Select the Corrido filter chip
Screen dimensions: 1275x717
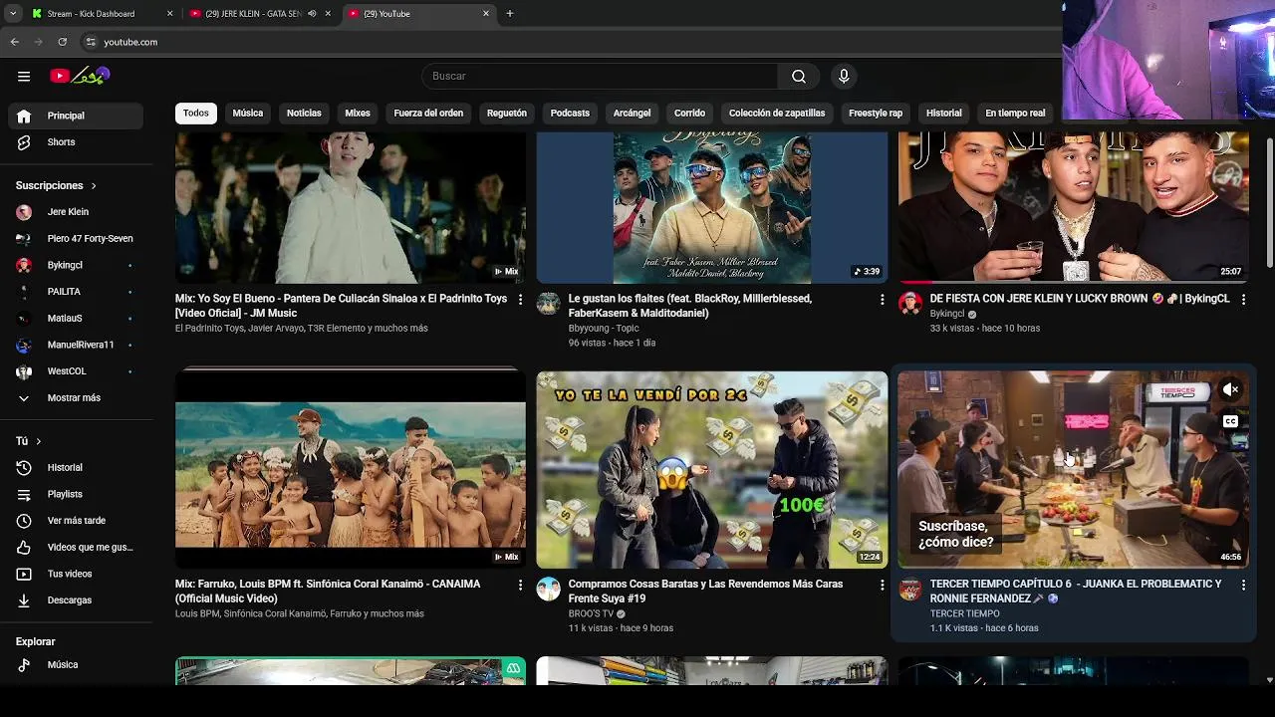(x=689, y=114)
